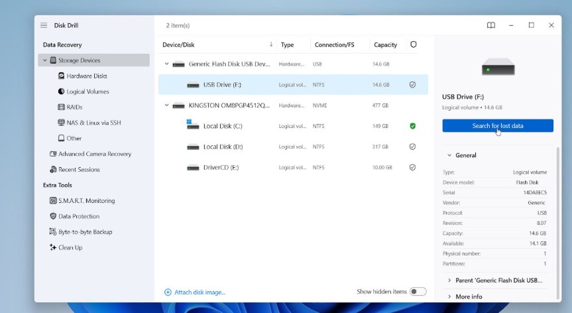The image size is (572, 313).
Task: Select the Local Disk (D:) row
Action: pos(293,147)
